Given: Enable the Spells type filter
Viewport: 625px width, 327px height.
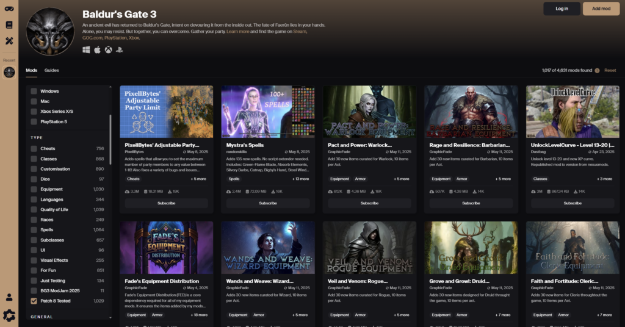Looking at the screenshot, I should [34, 230].
